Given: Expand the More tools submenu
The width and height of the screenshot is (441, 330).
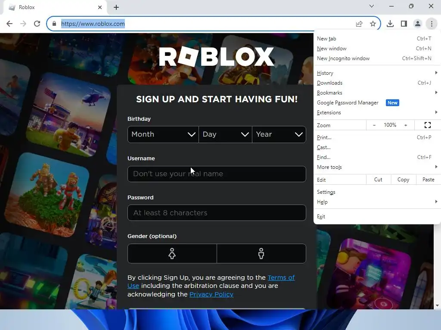Looking at the screenshot, I should pos(377,167).
